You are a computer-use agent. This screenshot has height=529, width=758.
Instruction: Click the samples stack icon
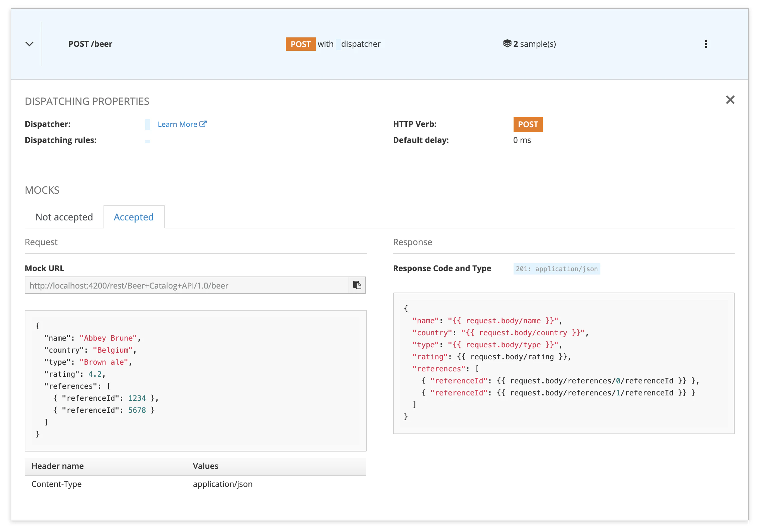tap(507, 43)
